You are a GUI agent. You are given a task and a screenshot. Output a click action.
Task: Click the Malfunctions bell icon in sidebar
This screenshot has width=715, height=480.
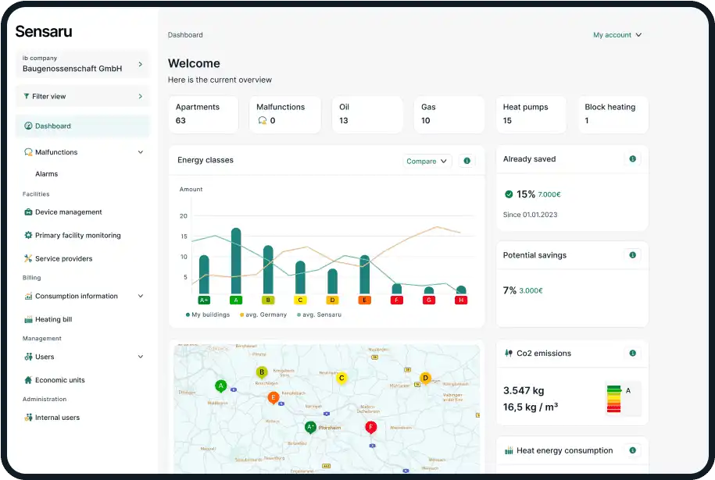(x=28, y=152)
